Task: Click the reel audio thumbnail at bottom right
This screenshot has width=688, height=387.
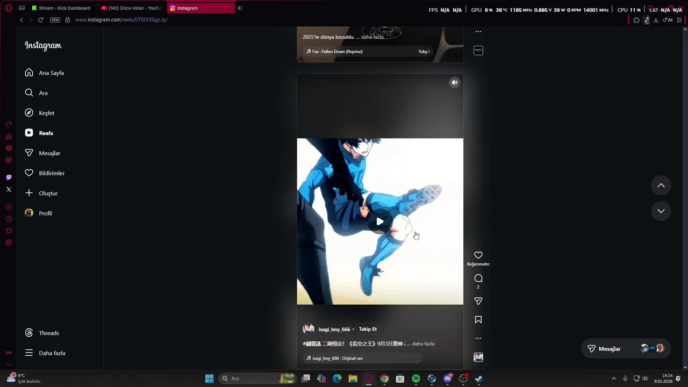Action: point(478,357)
